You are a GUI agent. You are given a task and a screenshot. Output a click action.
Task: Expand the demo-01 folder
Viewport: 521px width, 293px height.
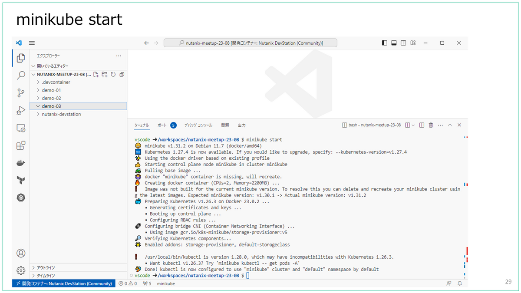pyautogui.click(x=79, y=90)
